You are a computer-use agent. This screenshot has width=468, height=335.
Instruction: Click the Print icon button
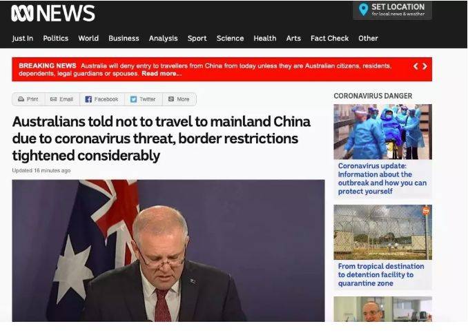click(29, 99)
